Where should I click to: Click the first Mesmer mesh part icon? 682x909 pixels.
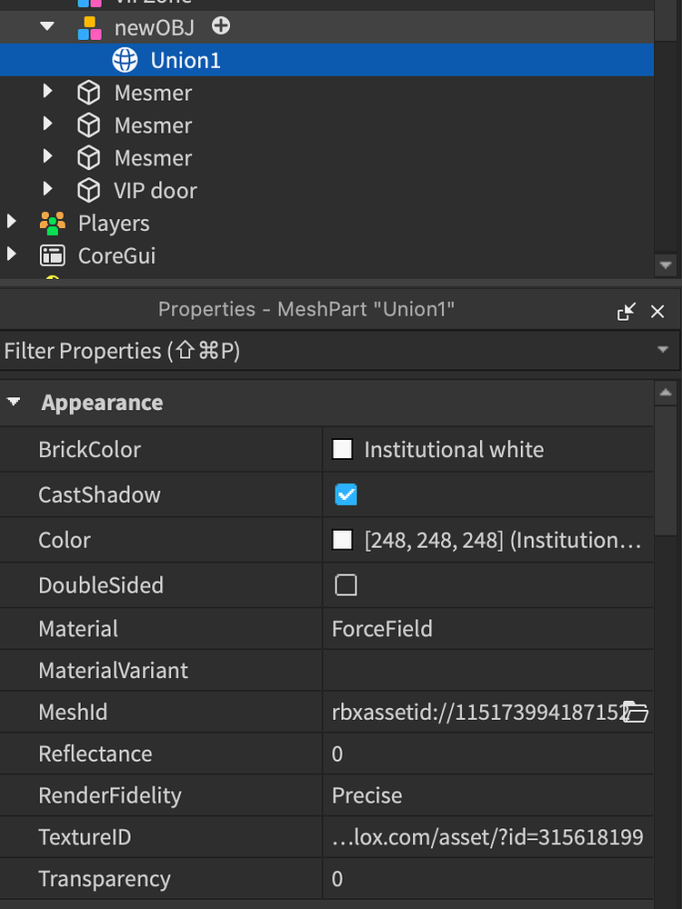tap(88, 92)
